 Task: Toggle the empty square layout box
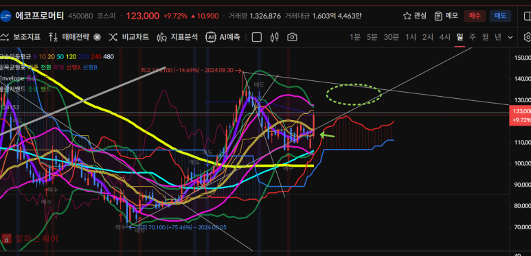click(x=257, y=37)
